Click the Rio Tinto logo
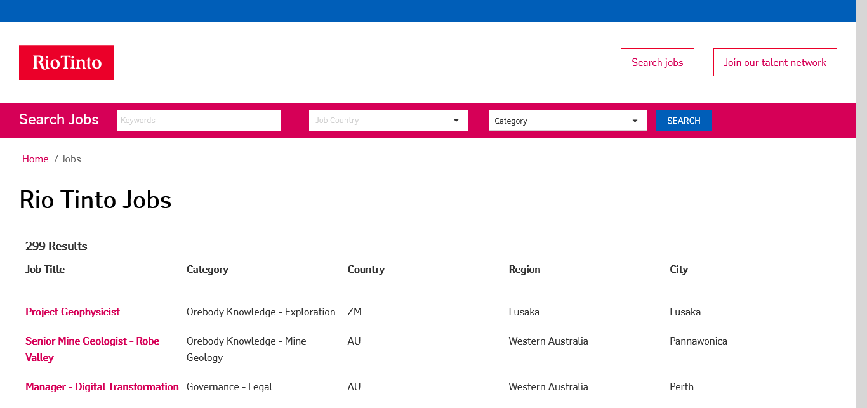This screenshot has height=408, width=867. point(67,62)
